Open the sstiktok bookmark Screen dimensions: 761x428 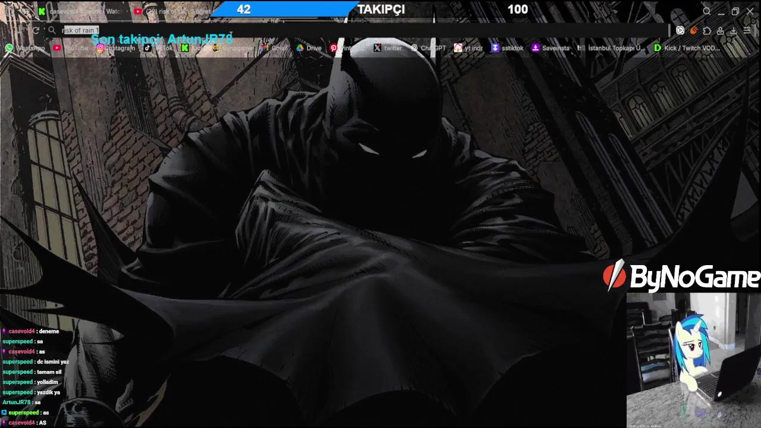click(x=507, y=48)
